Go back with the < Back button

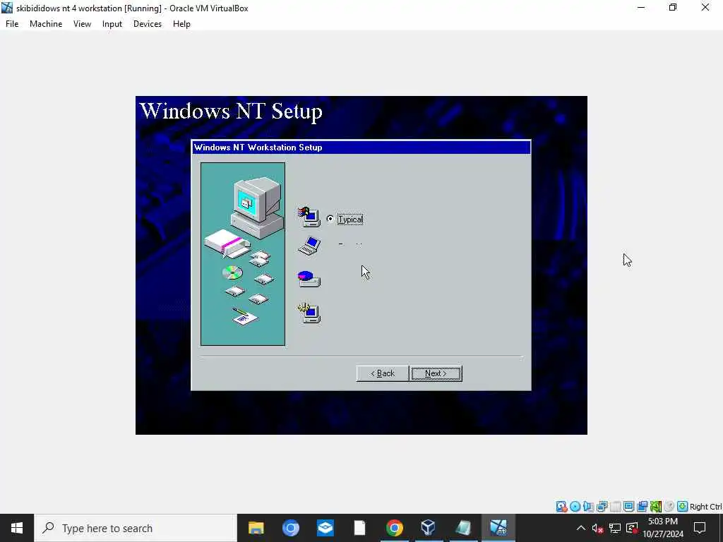382,373
